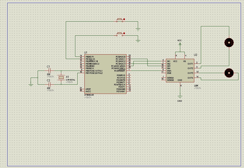
Task: Toggle the red latch dot on lower button
Action: (124, 33)
